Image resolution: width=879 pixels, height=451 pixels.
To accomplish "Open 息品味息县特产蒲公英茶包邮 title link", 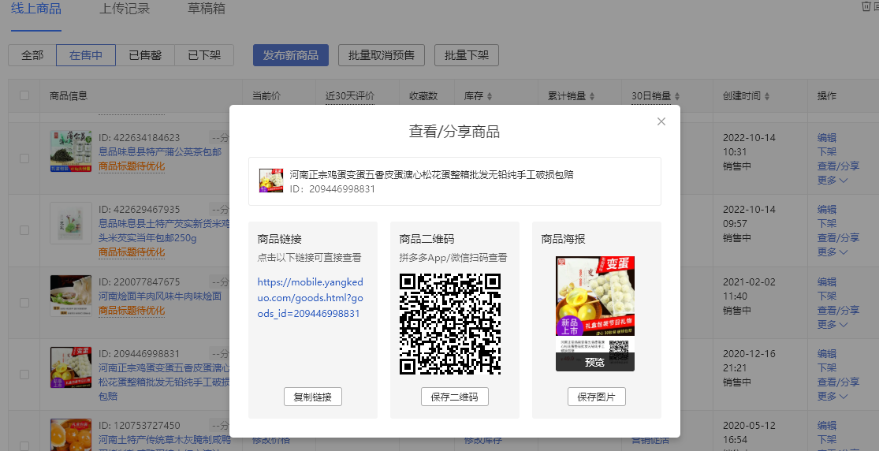I will click(160, 151).
